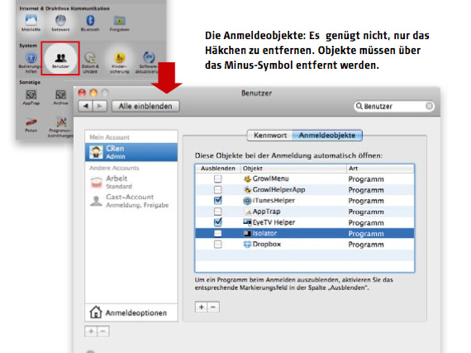The height and width of the screenshot is (353, 471).
Task: Click the Dropbox icon in list
Action: tap(247, 244)
